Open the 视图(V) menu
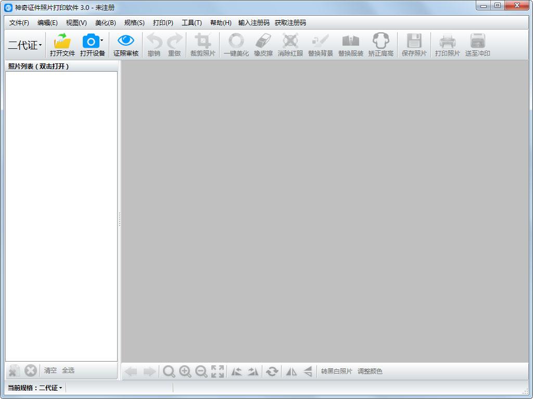The image size is (533, 399). point(76,23)
